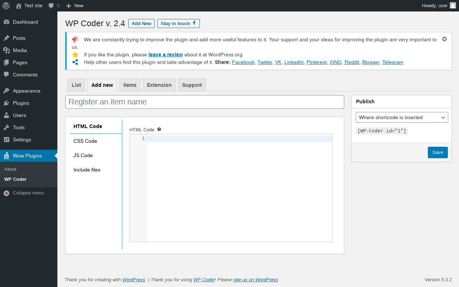459x287 pixels.
Task: Share via the Pinterest link
Action: point(317,62)
